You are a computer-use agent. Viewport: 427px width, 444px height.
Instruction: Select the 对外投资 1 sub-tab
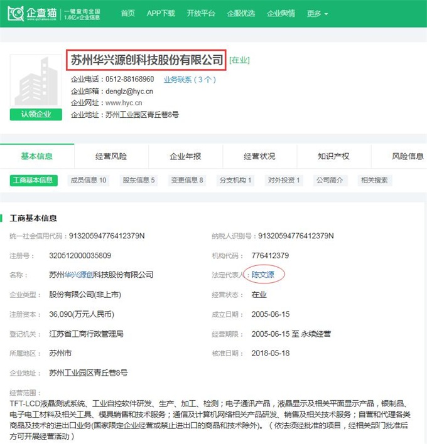tap(284, 181)
